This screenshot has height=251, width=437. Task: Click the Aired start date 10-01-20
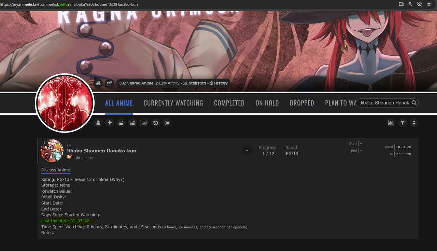point(403,147)
